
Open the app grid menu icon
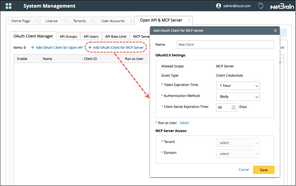click(9, 6)
